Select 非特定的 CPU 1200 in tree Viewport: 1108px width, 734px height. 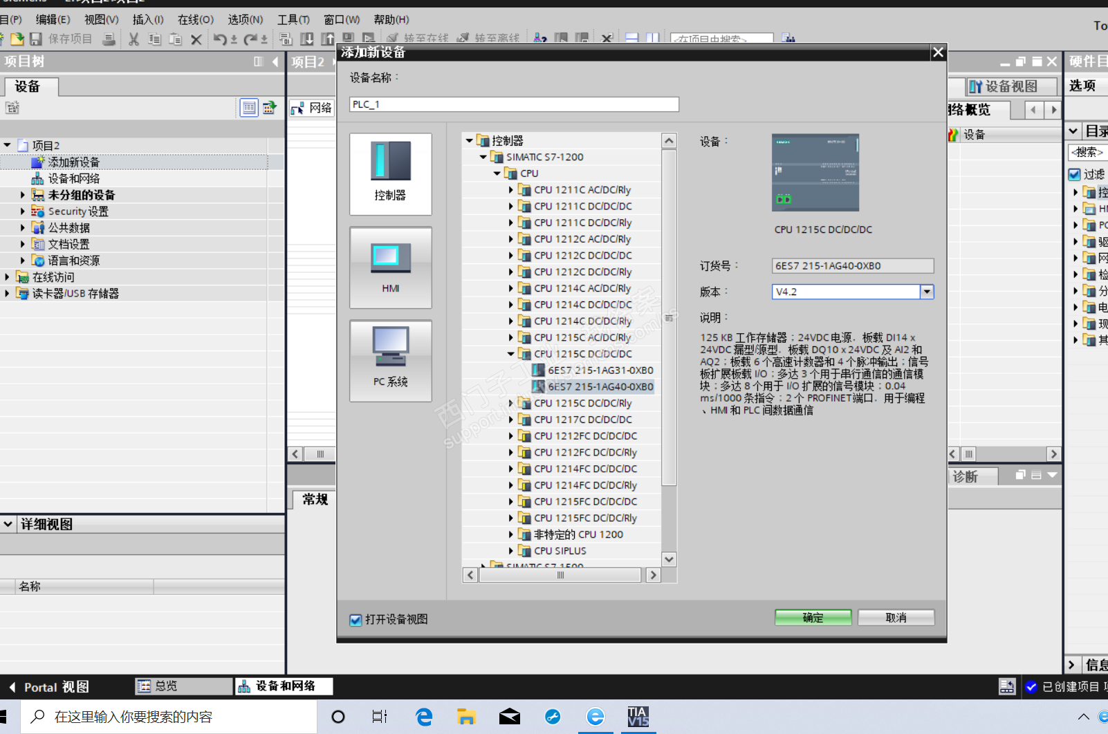point(578,535)
